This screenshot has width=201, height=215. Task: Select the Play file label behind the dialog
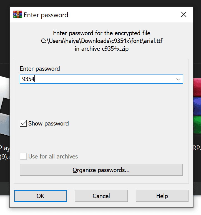coord(4,148)
